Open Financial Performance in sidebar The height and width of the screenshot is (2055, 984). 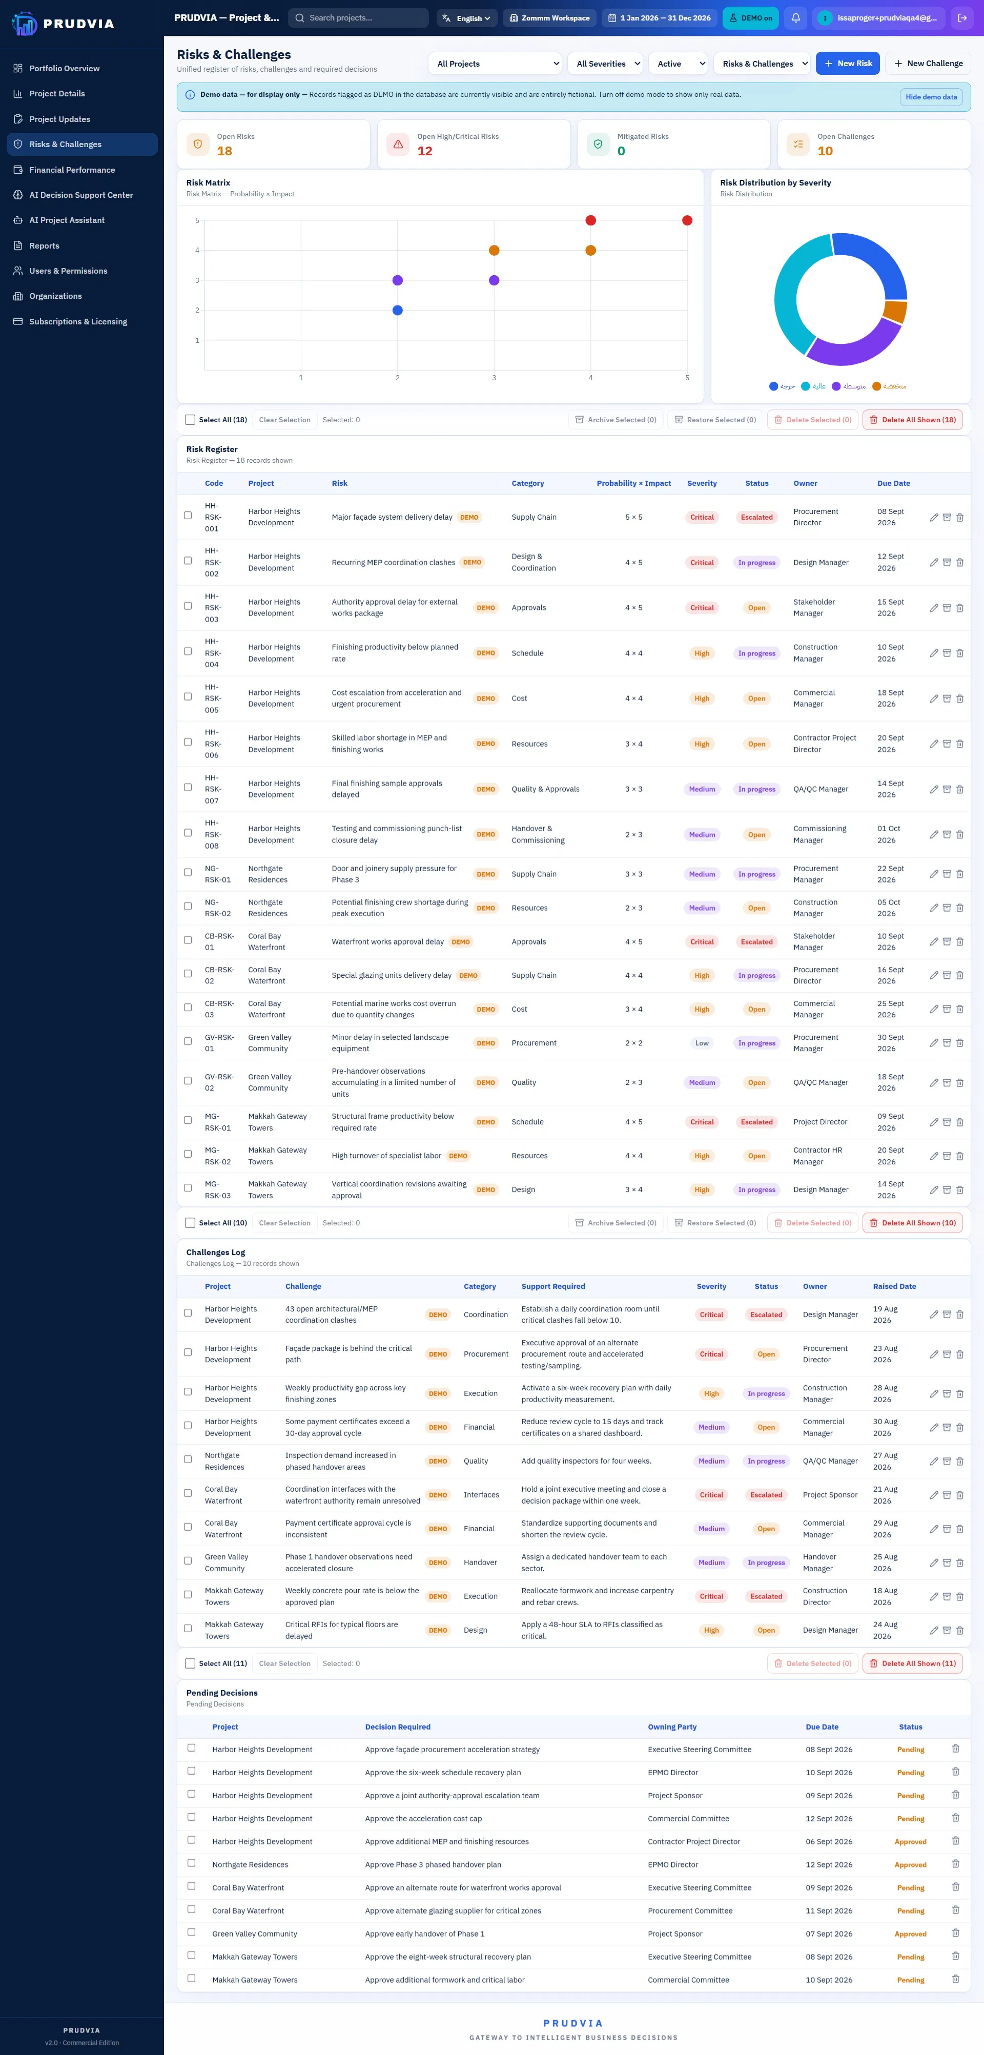coord(81,170)
